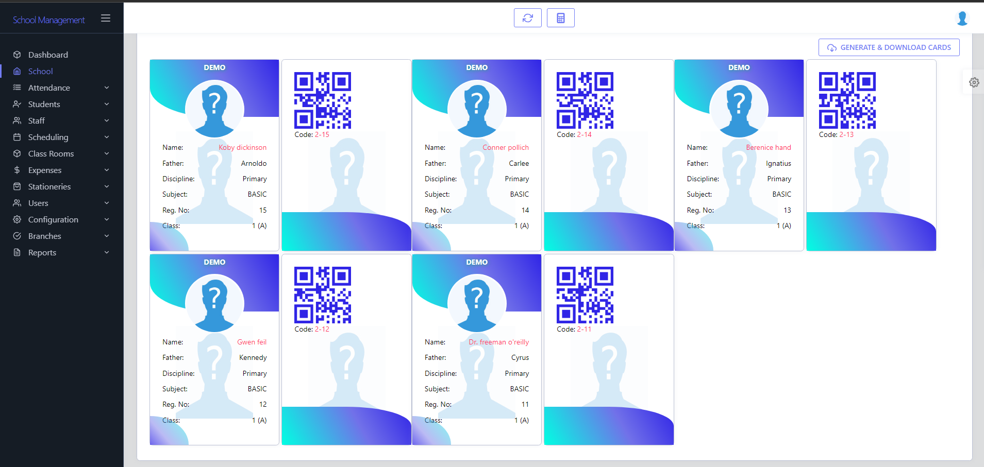Expand the Reports menu chevron
This screenshot has height=467, width=984.
(x=107, y=252)
